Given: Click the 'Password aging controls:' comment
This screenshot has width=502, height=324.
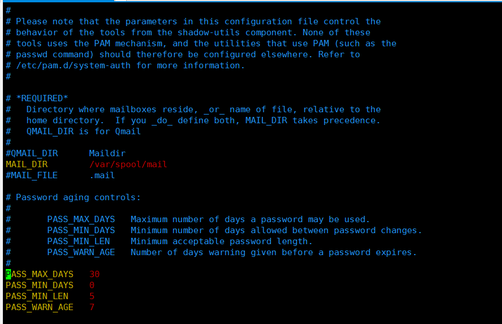Looking at the screenshot, I should pyautogui.click(x=78, y=197).
